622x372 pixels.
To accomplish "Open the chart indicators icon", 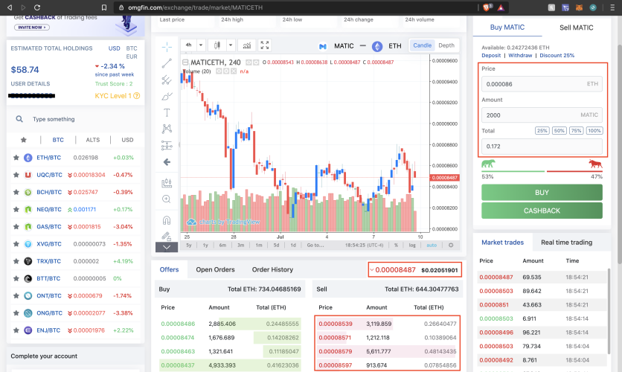I will (x=247, y=45).
